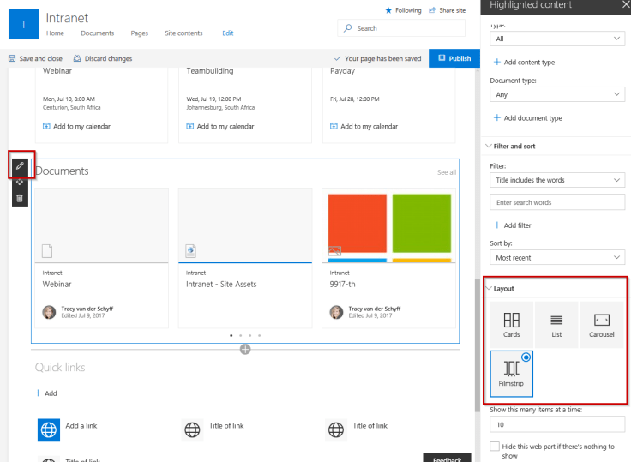Click the Following star icon
Viewport: 631px width, 462px height.
(x=388, y=10)
